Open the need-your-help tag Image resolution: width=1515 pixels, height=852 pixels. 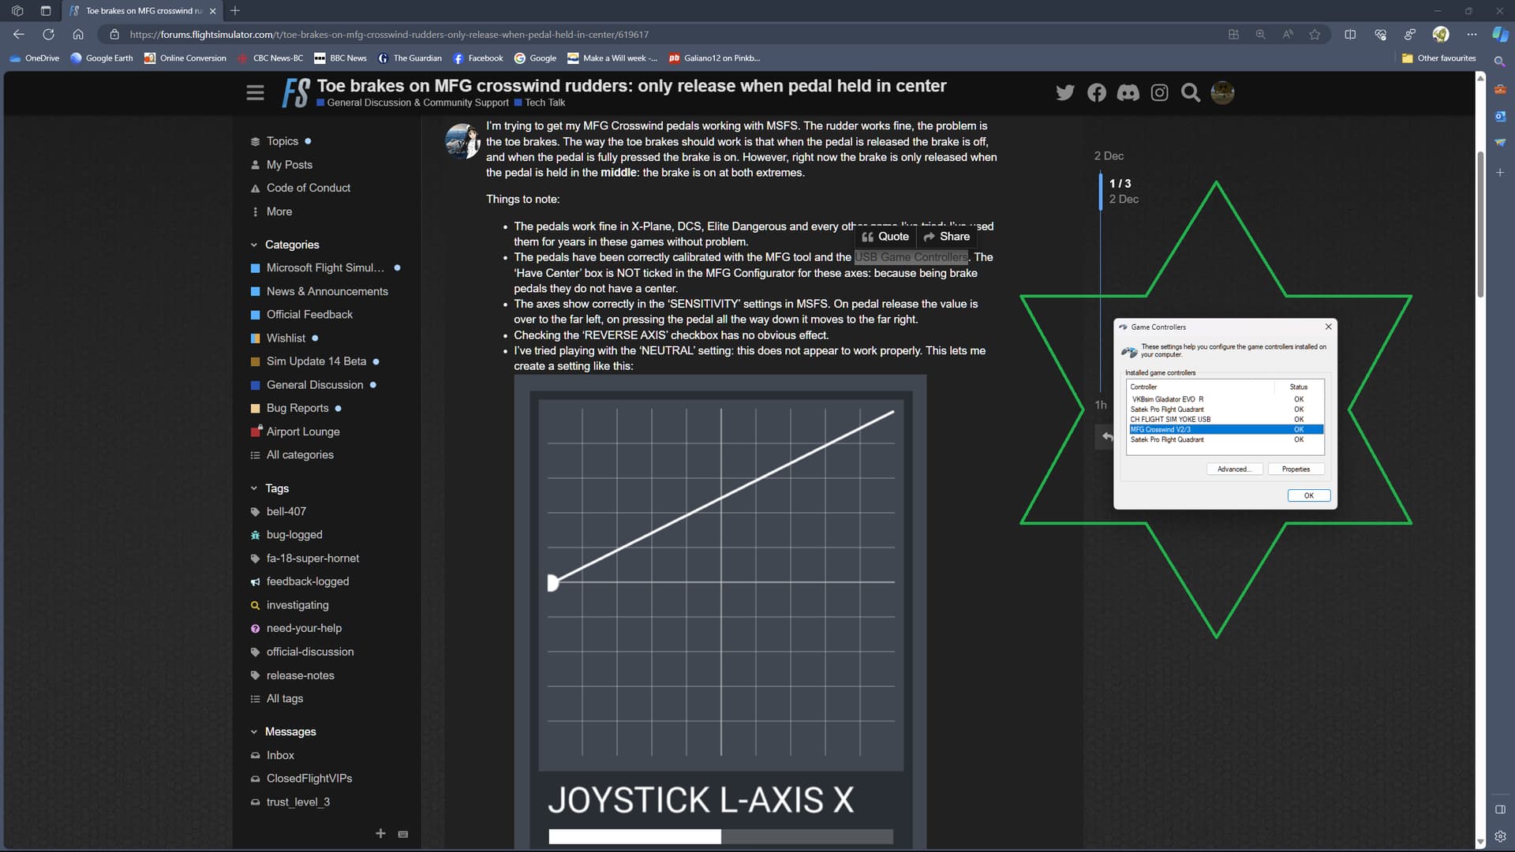click(x=303, y=629)
